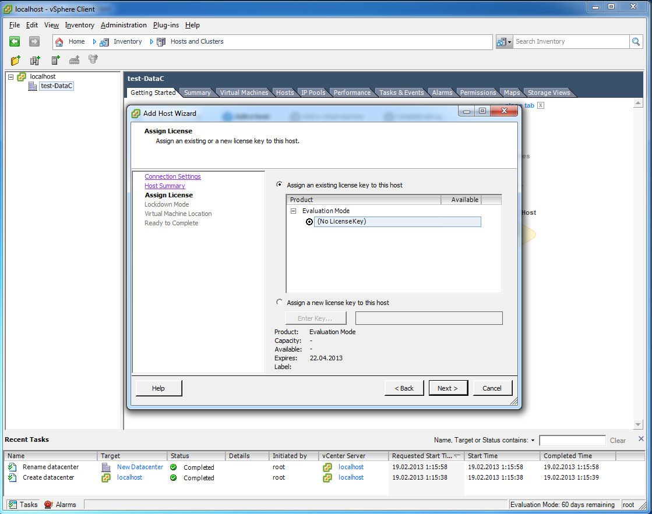Open the Plug-ins menu
Screen dimensions: 652x514
[x=166, y=25]
